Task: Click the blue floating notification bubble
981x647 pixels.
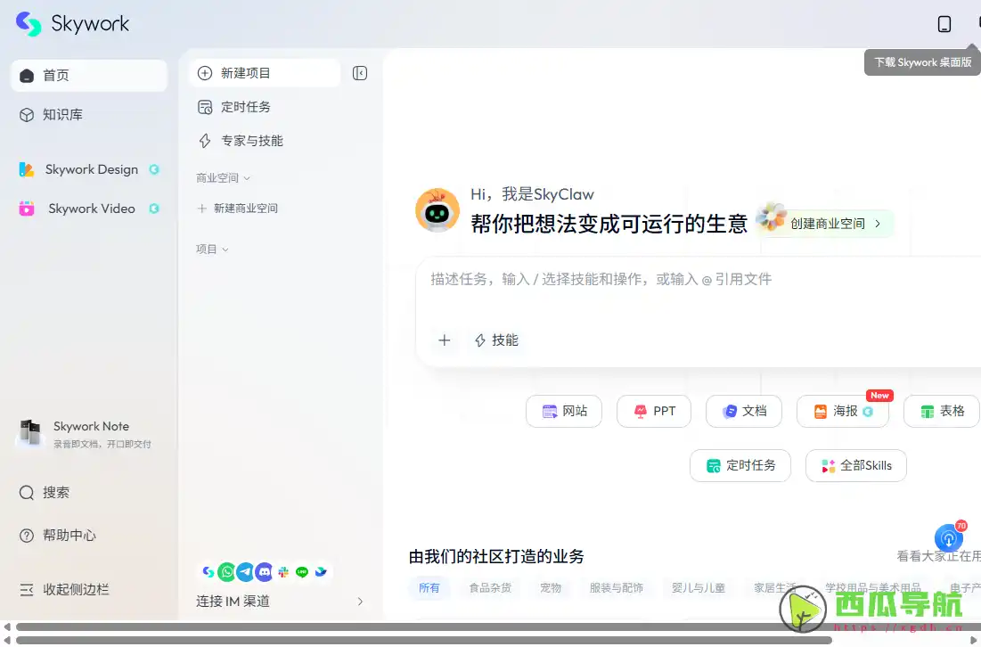Action: click(x=948, y=538)
